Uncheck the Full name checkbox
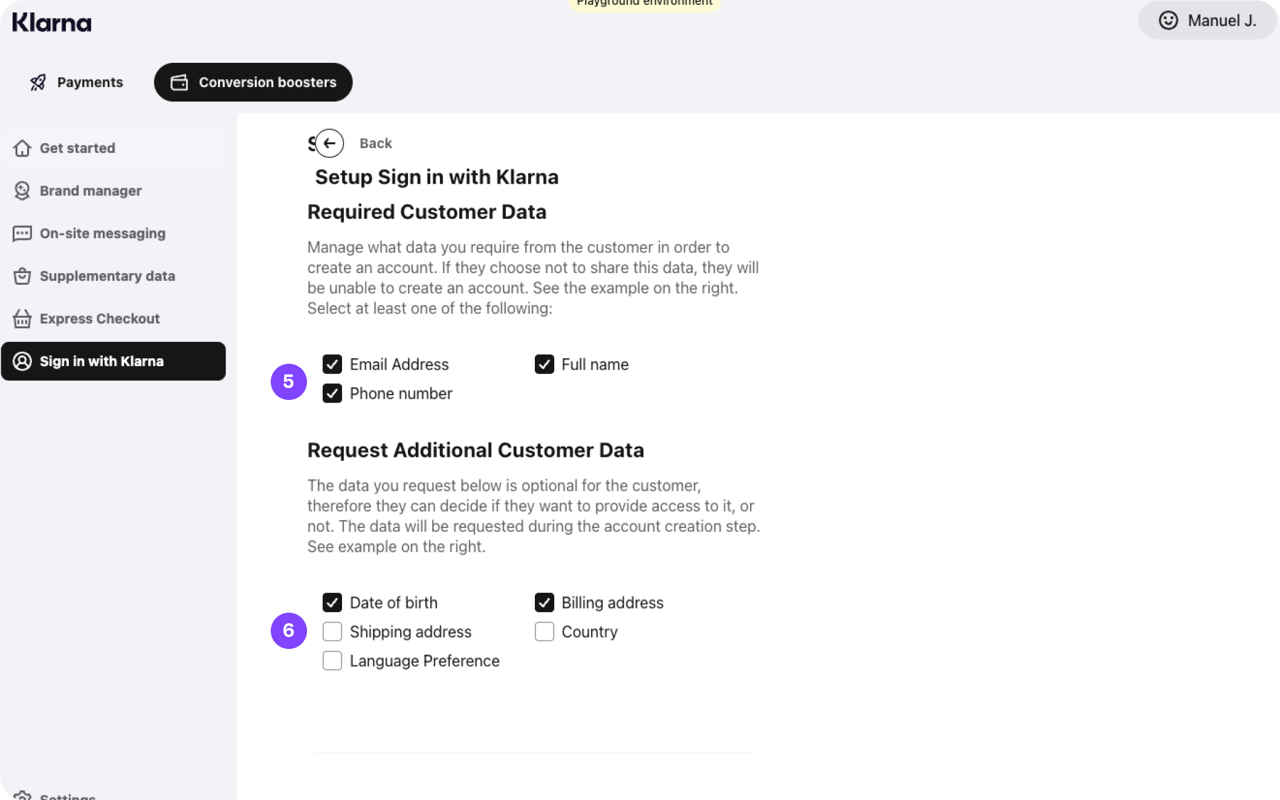1280x800 pixels. click(545, 364)
